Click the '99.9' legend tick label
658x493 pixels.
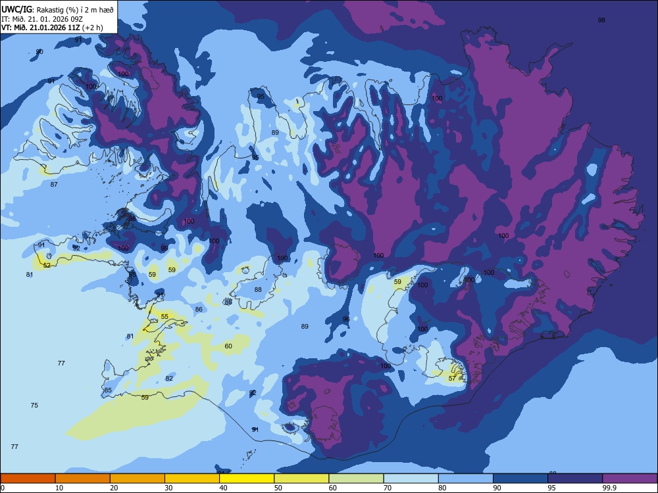(609, 488)
